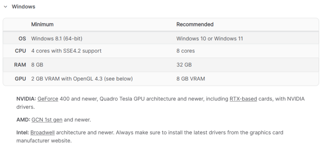Open the GeForce link
323x150 pixels.
pos(48,99)
